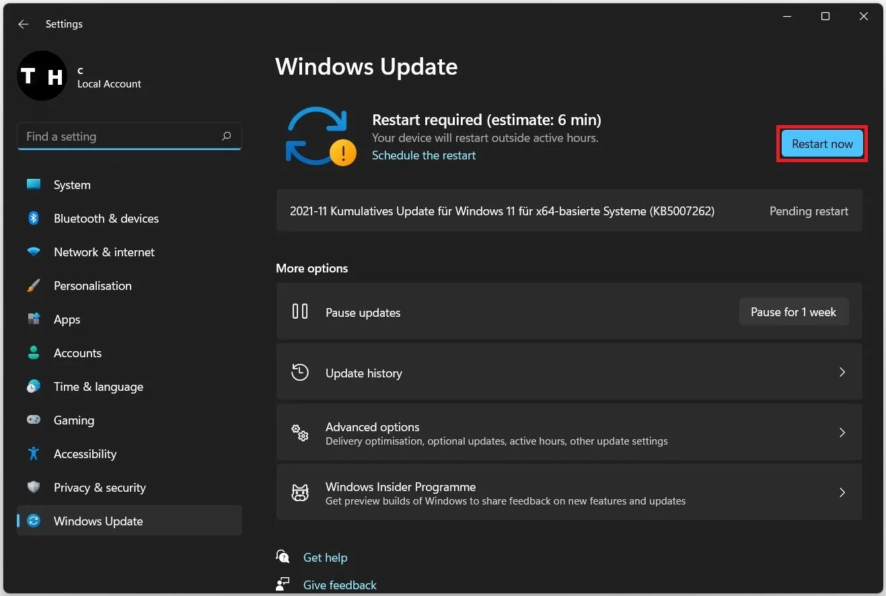This screenshot has height=596, width=886.
Task: Click the Apps icon in sidebar
Action: click(34, 320)
